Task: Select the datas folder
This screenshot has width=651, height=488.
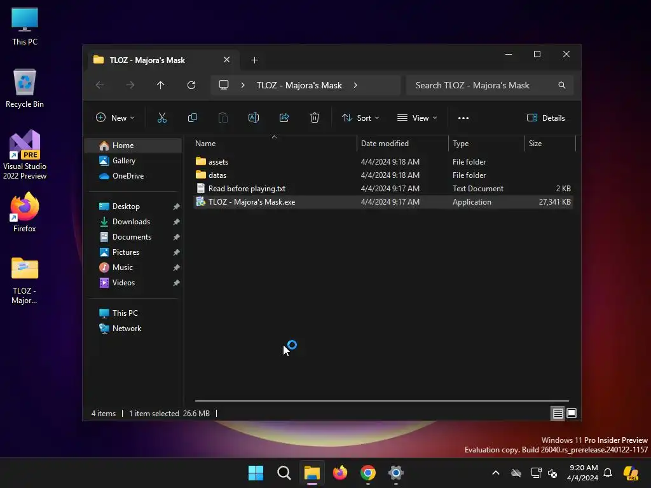Action: (x=383, y=175)
